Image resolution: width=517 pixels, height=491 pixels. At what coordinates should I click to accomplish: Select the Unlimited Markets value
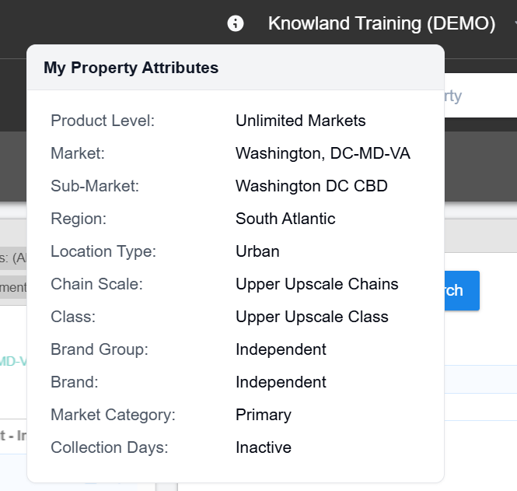(300, 121)
